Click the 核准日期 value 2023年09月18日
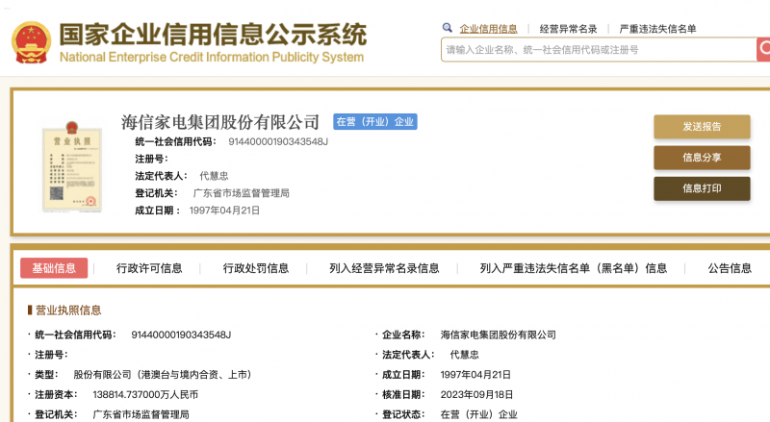The image size is (770, 422). click(x=476, y=394)
